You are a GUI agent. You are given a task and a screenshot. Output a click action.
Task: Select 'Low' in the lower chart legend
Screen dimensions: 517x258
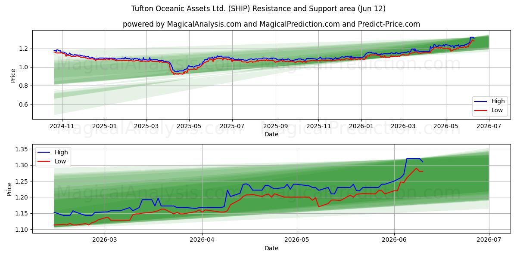pos(60,161)
